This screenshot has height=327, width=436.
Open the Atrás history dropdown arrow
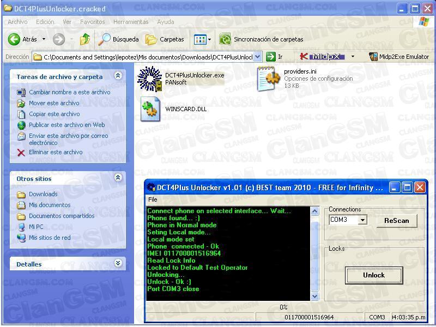44,39
